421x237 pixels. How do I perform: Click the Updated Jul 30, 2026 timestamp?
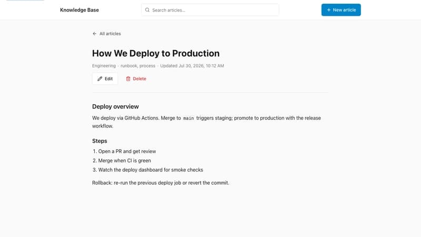[x=192, y=66]
